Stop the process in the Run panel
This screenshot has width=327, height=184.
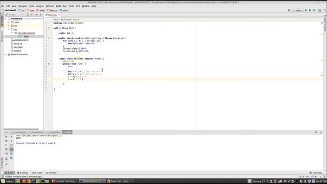6,141
